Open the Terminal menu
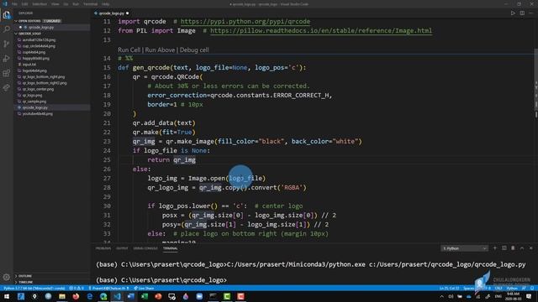538x302 pixels. tap(90, 4)
